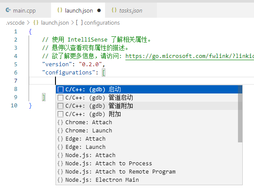Click snippet icon beside C/C++: (gdb) 管道启动
Image resolution: width=254 pixels, height=193 pixels.
click(x=60, y=98)
